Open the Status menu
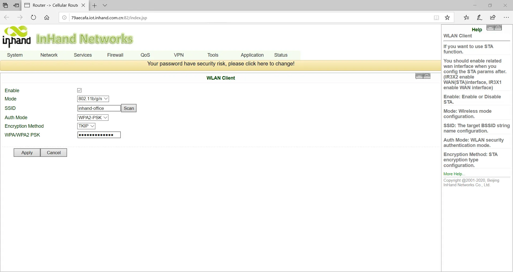This screenshot has height=272, width=513. [x=281, y=55]
